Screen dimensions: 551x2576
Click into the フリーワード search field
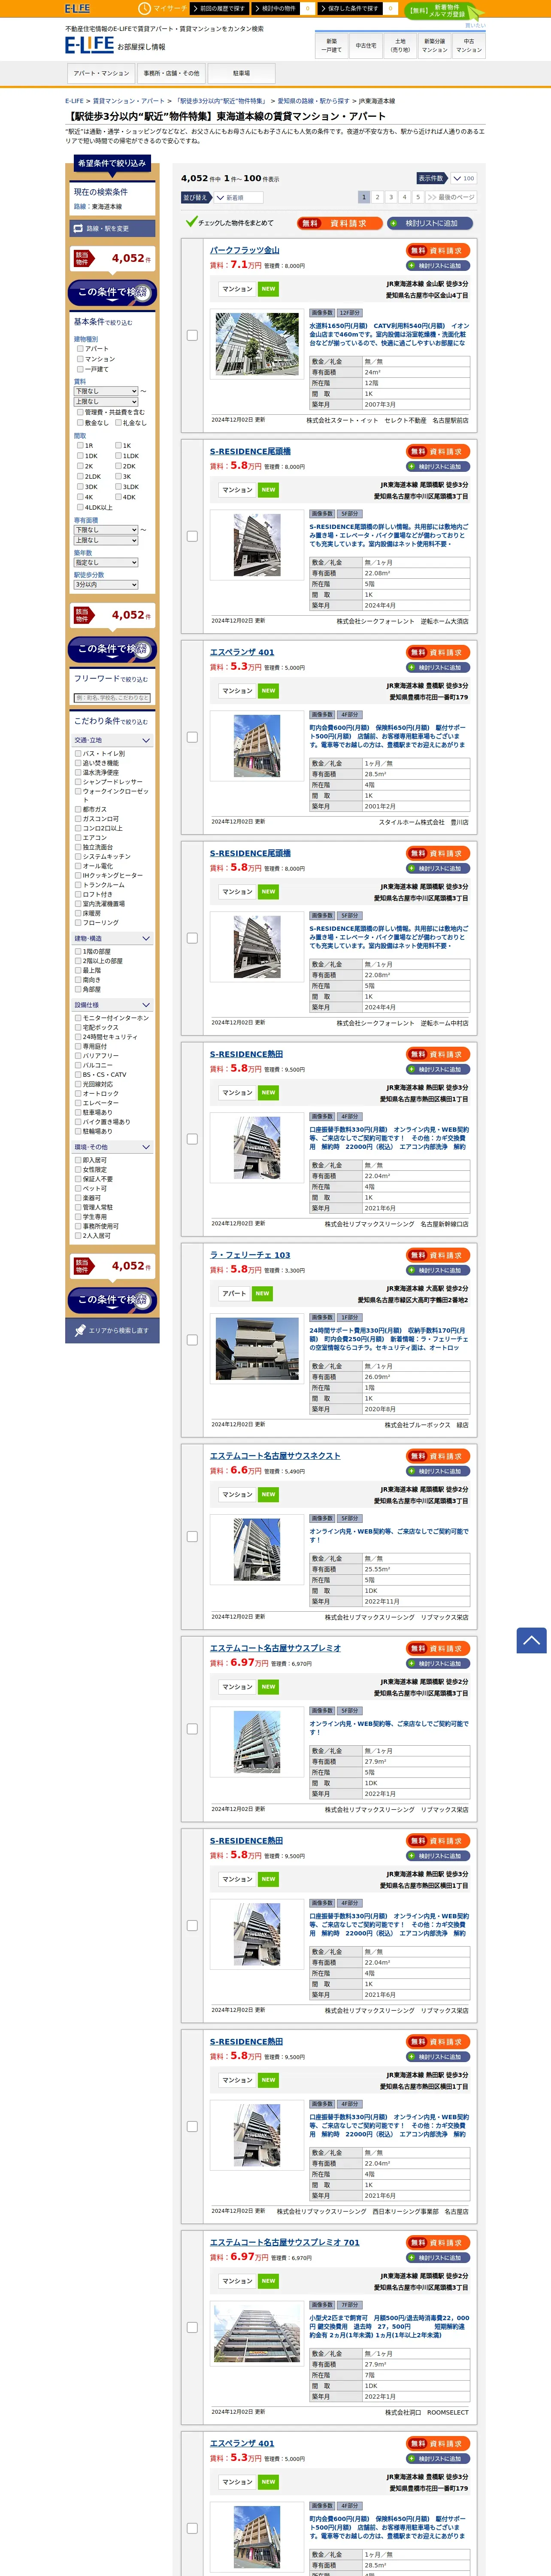[x=112, y=698]
